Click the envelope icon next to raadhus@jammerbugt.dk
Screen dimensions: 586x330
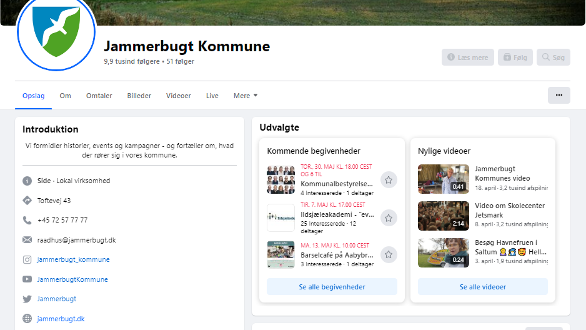tap(27, 240)
